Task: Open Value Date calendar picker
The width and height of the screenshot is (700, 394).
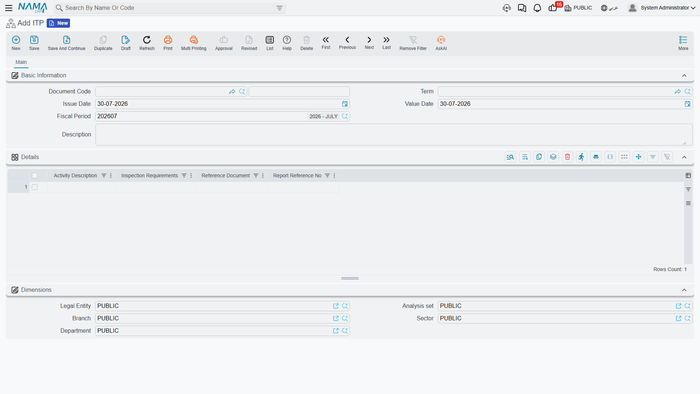Action: [x=688, y=104]
